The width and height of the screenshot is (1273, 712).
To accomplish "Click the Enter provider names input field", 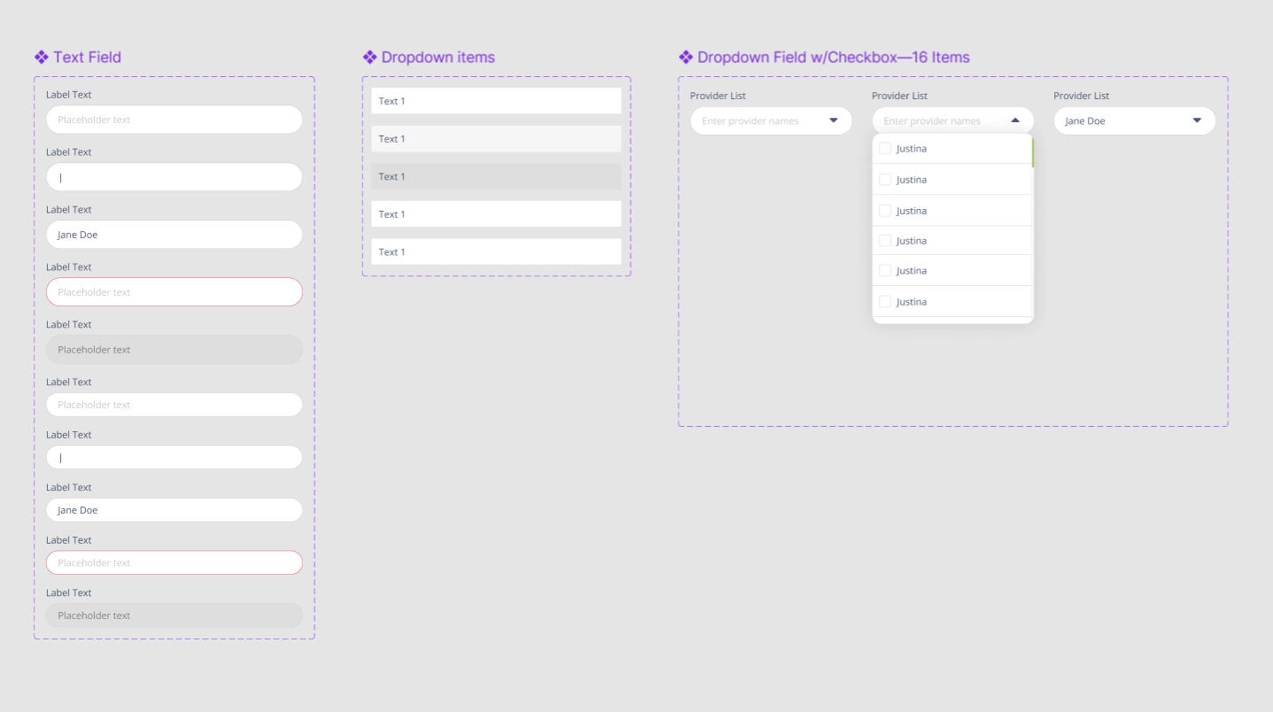I will tap(762, 120).
